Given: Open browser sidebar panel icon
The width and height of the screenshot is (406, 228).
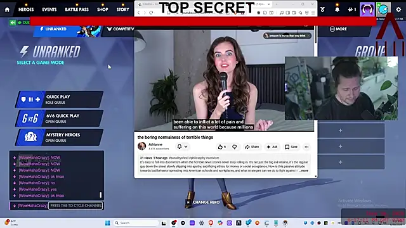Looking at the screenshot, I should [287, 13].
